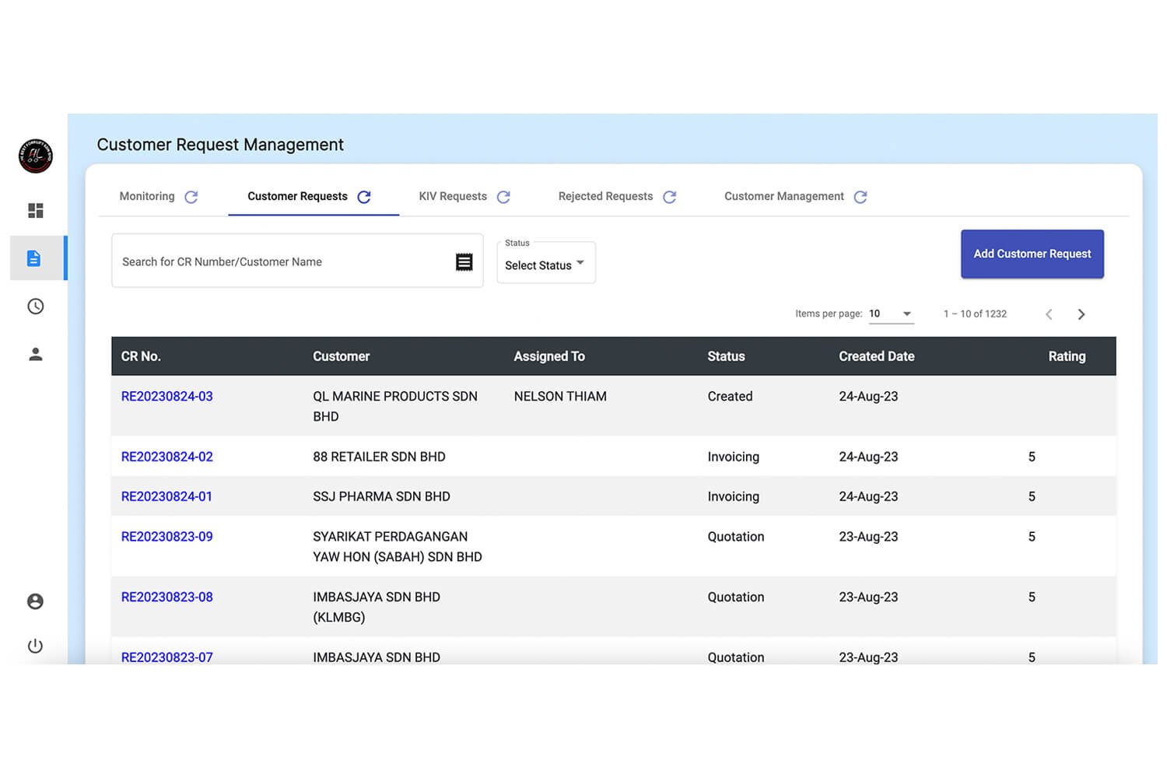The image size is (1167, 778).
Task: Select the document icon in sidebar
Action: [x=34, y=258]
